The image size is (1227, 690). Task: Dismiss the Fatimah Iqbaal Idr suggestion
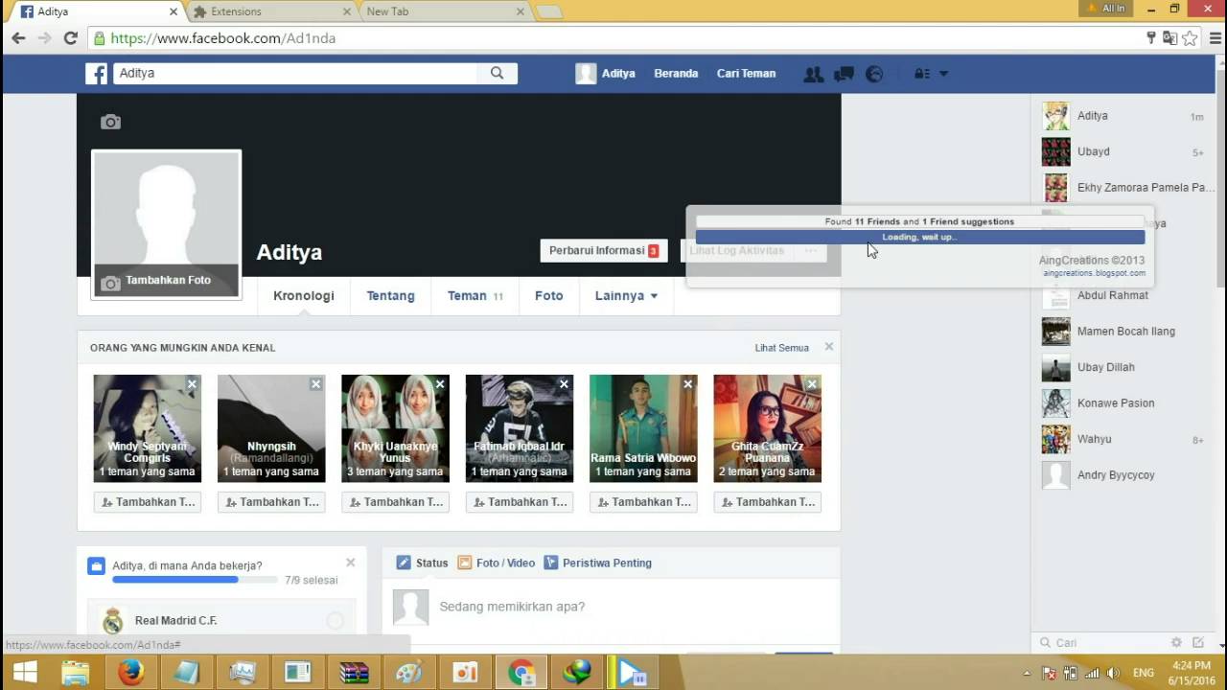pos(564,384)
